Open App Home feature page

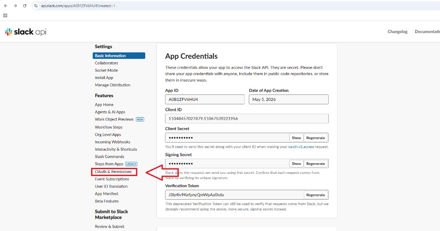pos(104,105)
